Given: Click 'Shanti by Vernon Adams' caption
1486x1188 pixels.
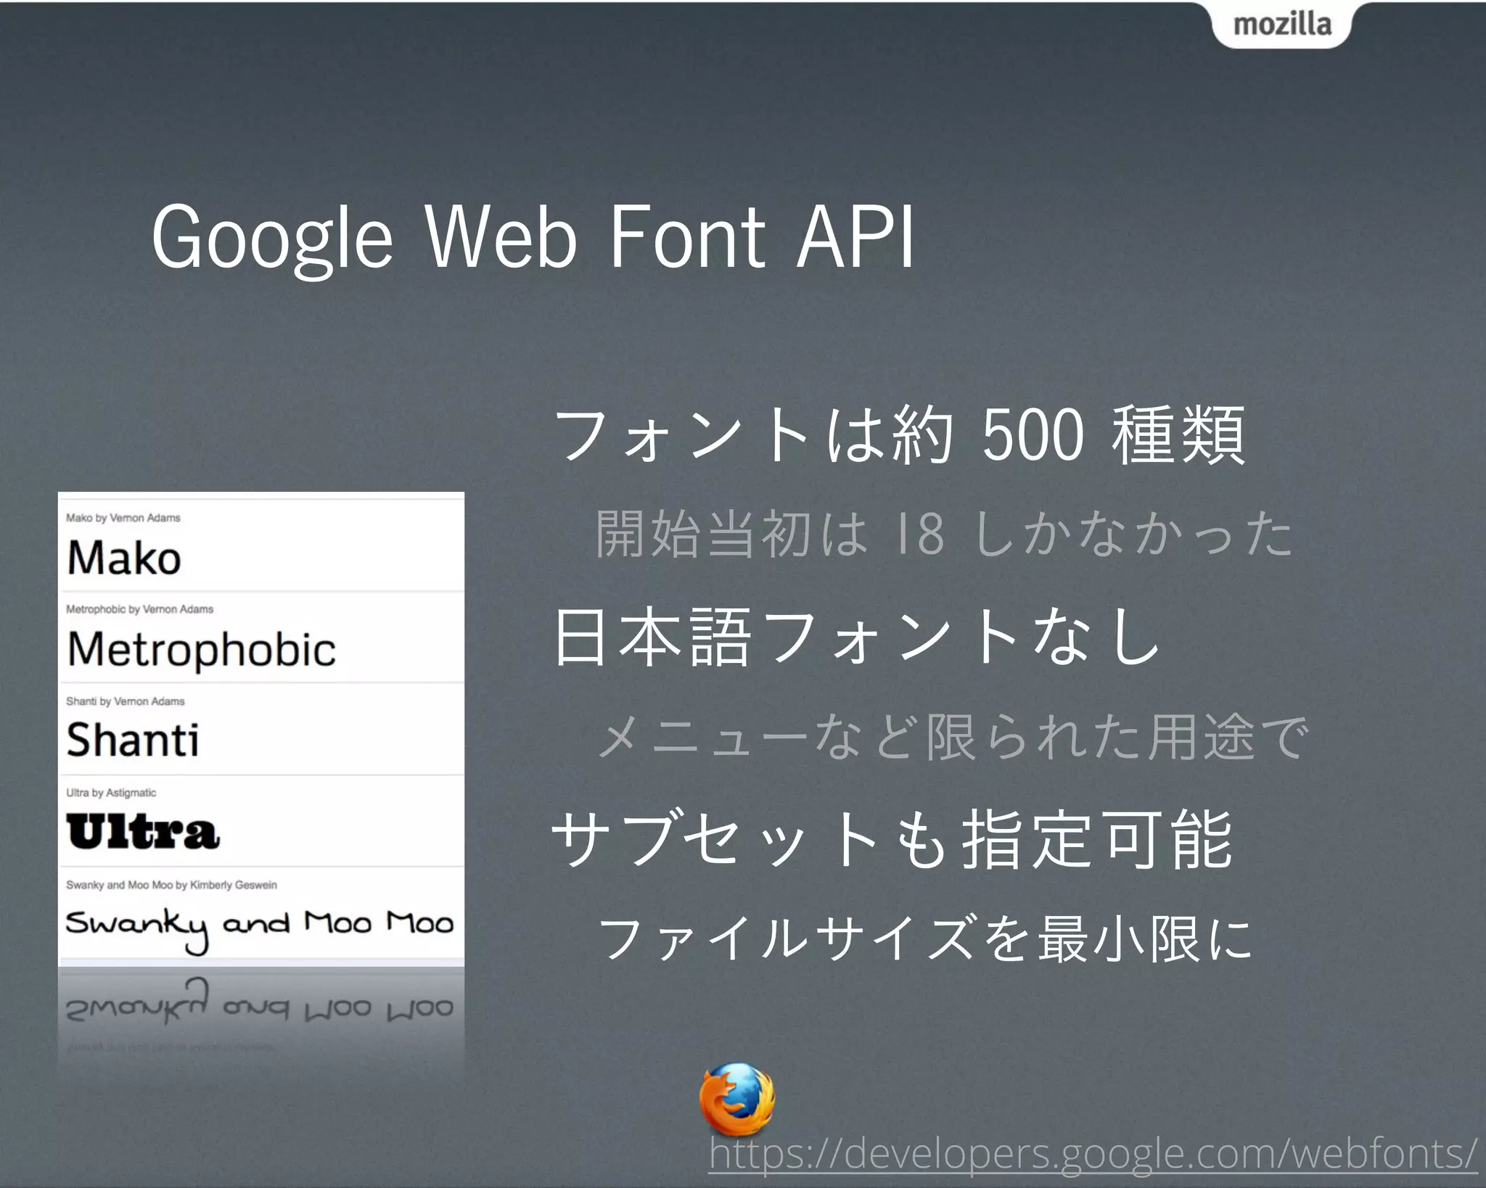Looking at the screenshot, I should (x=125, y=701).
